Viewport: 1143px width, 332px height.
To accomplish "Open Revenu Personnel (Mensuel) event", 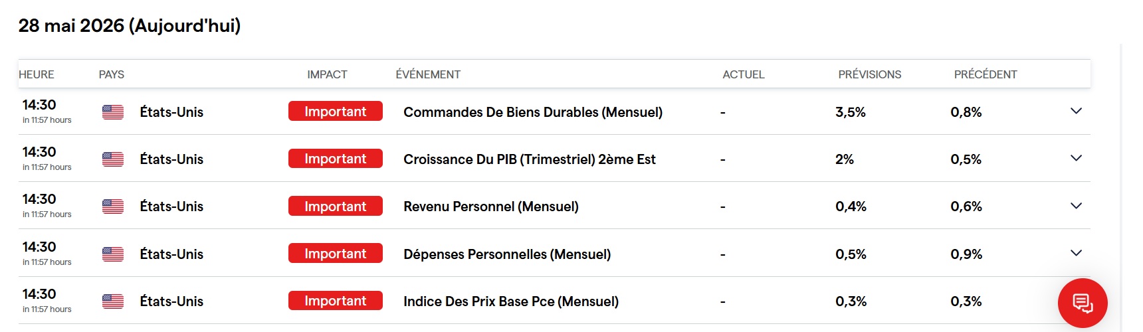I will 491,207.
